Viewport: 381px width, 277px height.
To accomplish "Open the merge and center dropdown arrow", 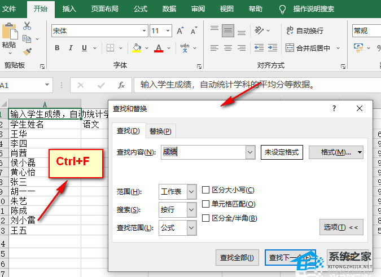I will (338, 48).
